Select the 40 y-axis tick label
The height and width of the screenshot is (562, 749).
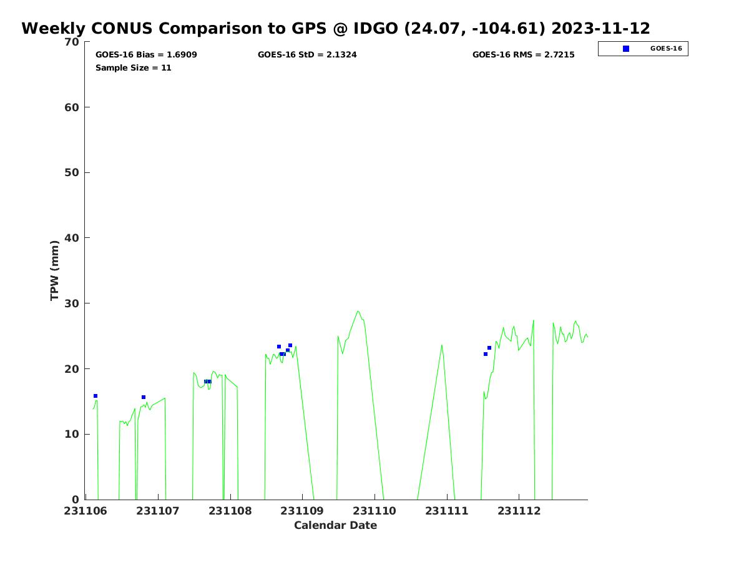[72, 238]
